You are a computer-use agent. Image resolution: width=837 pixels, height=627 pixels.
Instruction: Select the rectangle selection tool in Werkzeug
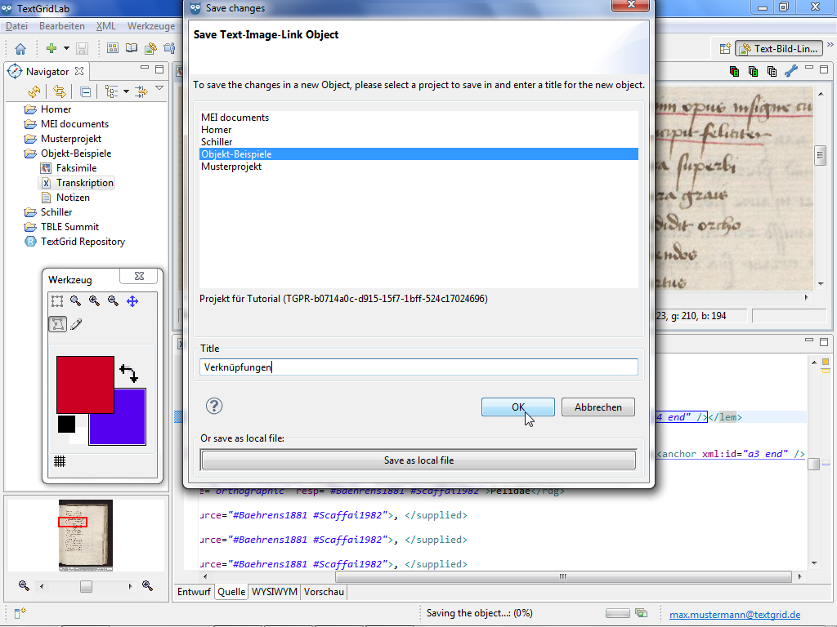coord(57,301)
